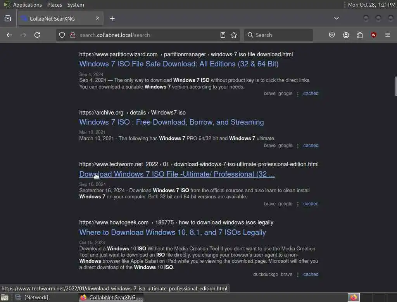Reload the current page

point(37,35)
